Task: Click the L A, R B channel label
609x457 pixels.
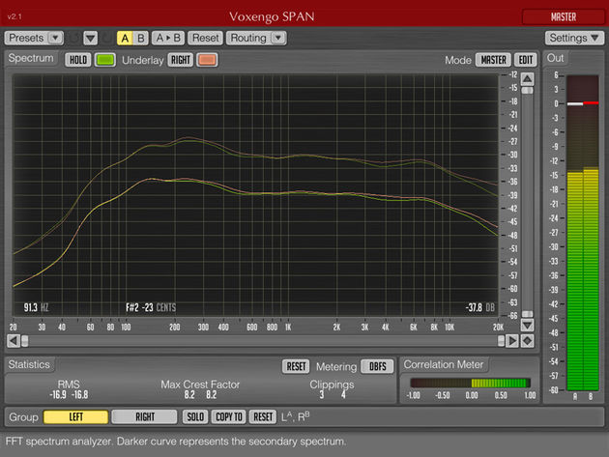Action: 296,416
